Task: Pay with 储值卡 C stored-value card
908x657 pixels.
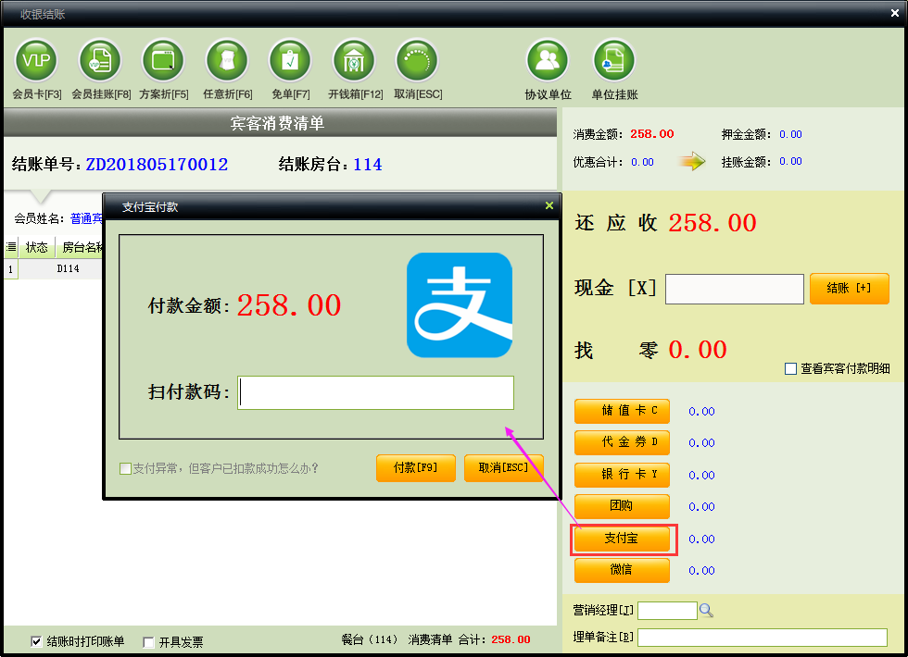Action: [x=622, y=411]
